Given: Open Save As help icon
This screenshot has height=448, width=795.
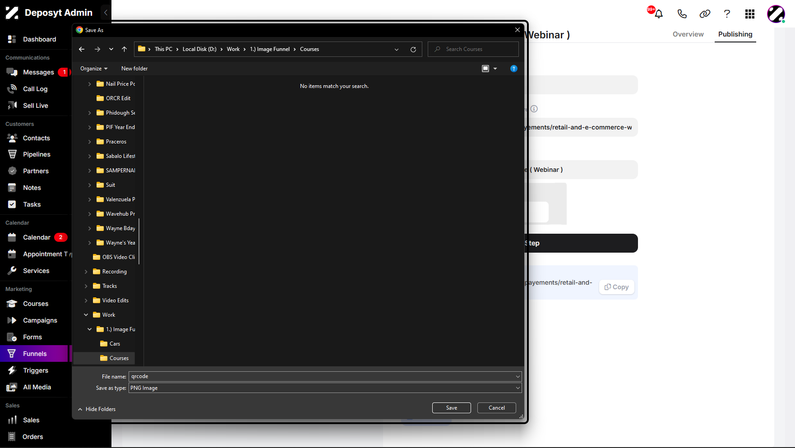Looking at the screenshot, I should [x=513, y=69].
